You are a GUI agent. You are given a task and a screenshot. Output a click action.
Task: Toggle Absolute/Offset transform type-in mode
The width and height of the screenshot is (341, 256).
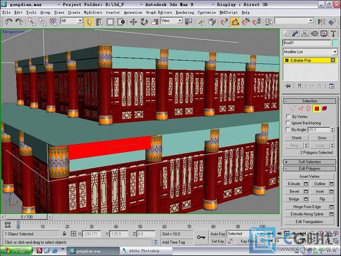click(x=73, y=234)
